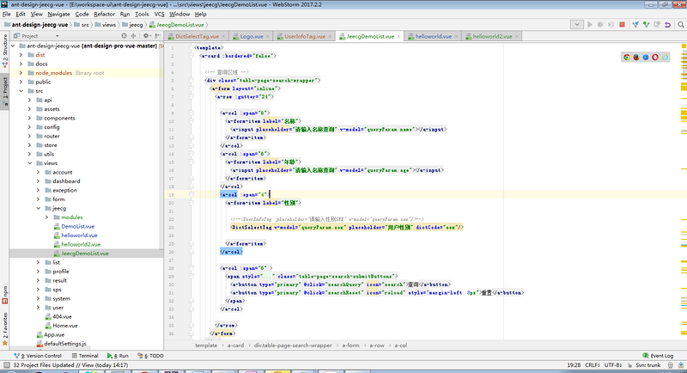Screen dimensions: 687x373
Task: Toggle the Terminal tool window
Action: pyautogui.click(x=85, y=355)
